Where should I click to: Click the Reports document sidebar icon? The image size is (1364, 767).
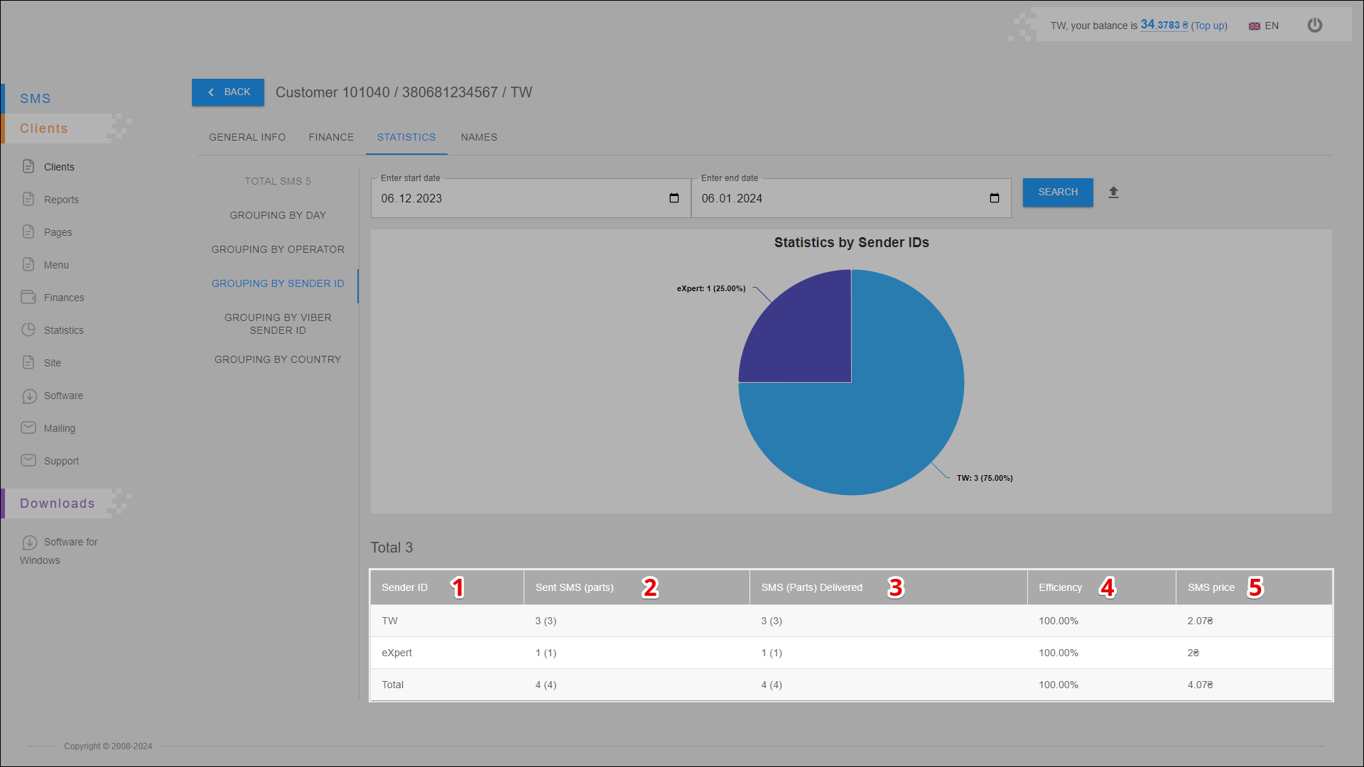(28, 199)
